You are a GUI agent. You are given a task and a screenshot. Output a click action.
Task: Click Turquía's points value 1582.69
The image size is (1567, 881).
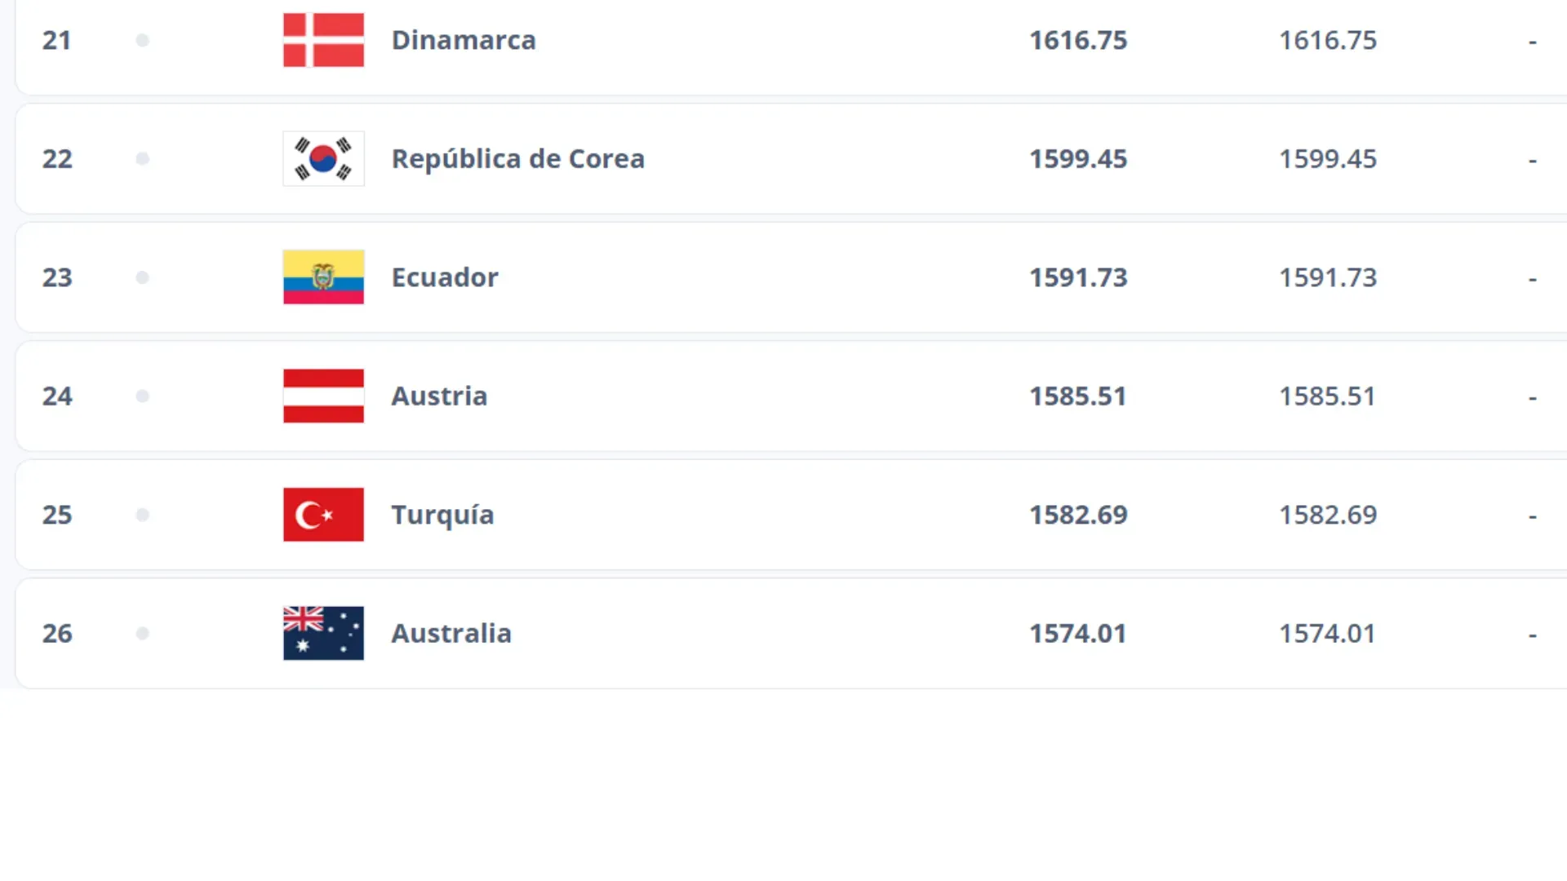[1078, 515]
